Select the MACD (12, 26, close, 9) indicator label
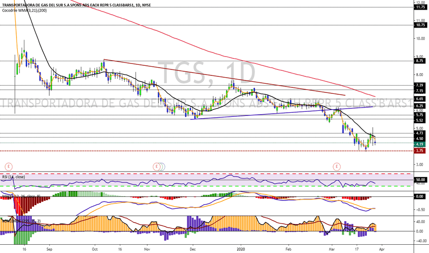Viewport: 429px width, 253px height. [21, 196]
